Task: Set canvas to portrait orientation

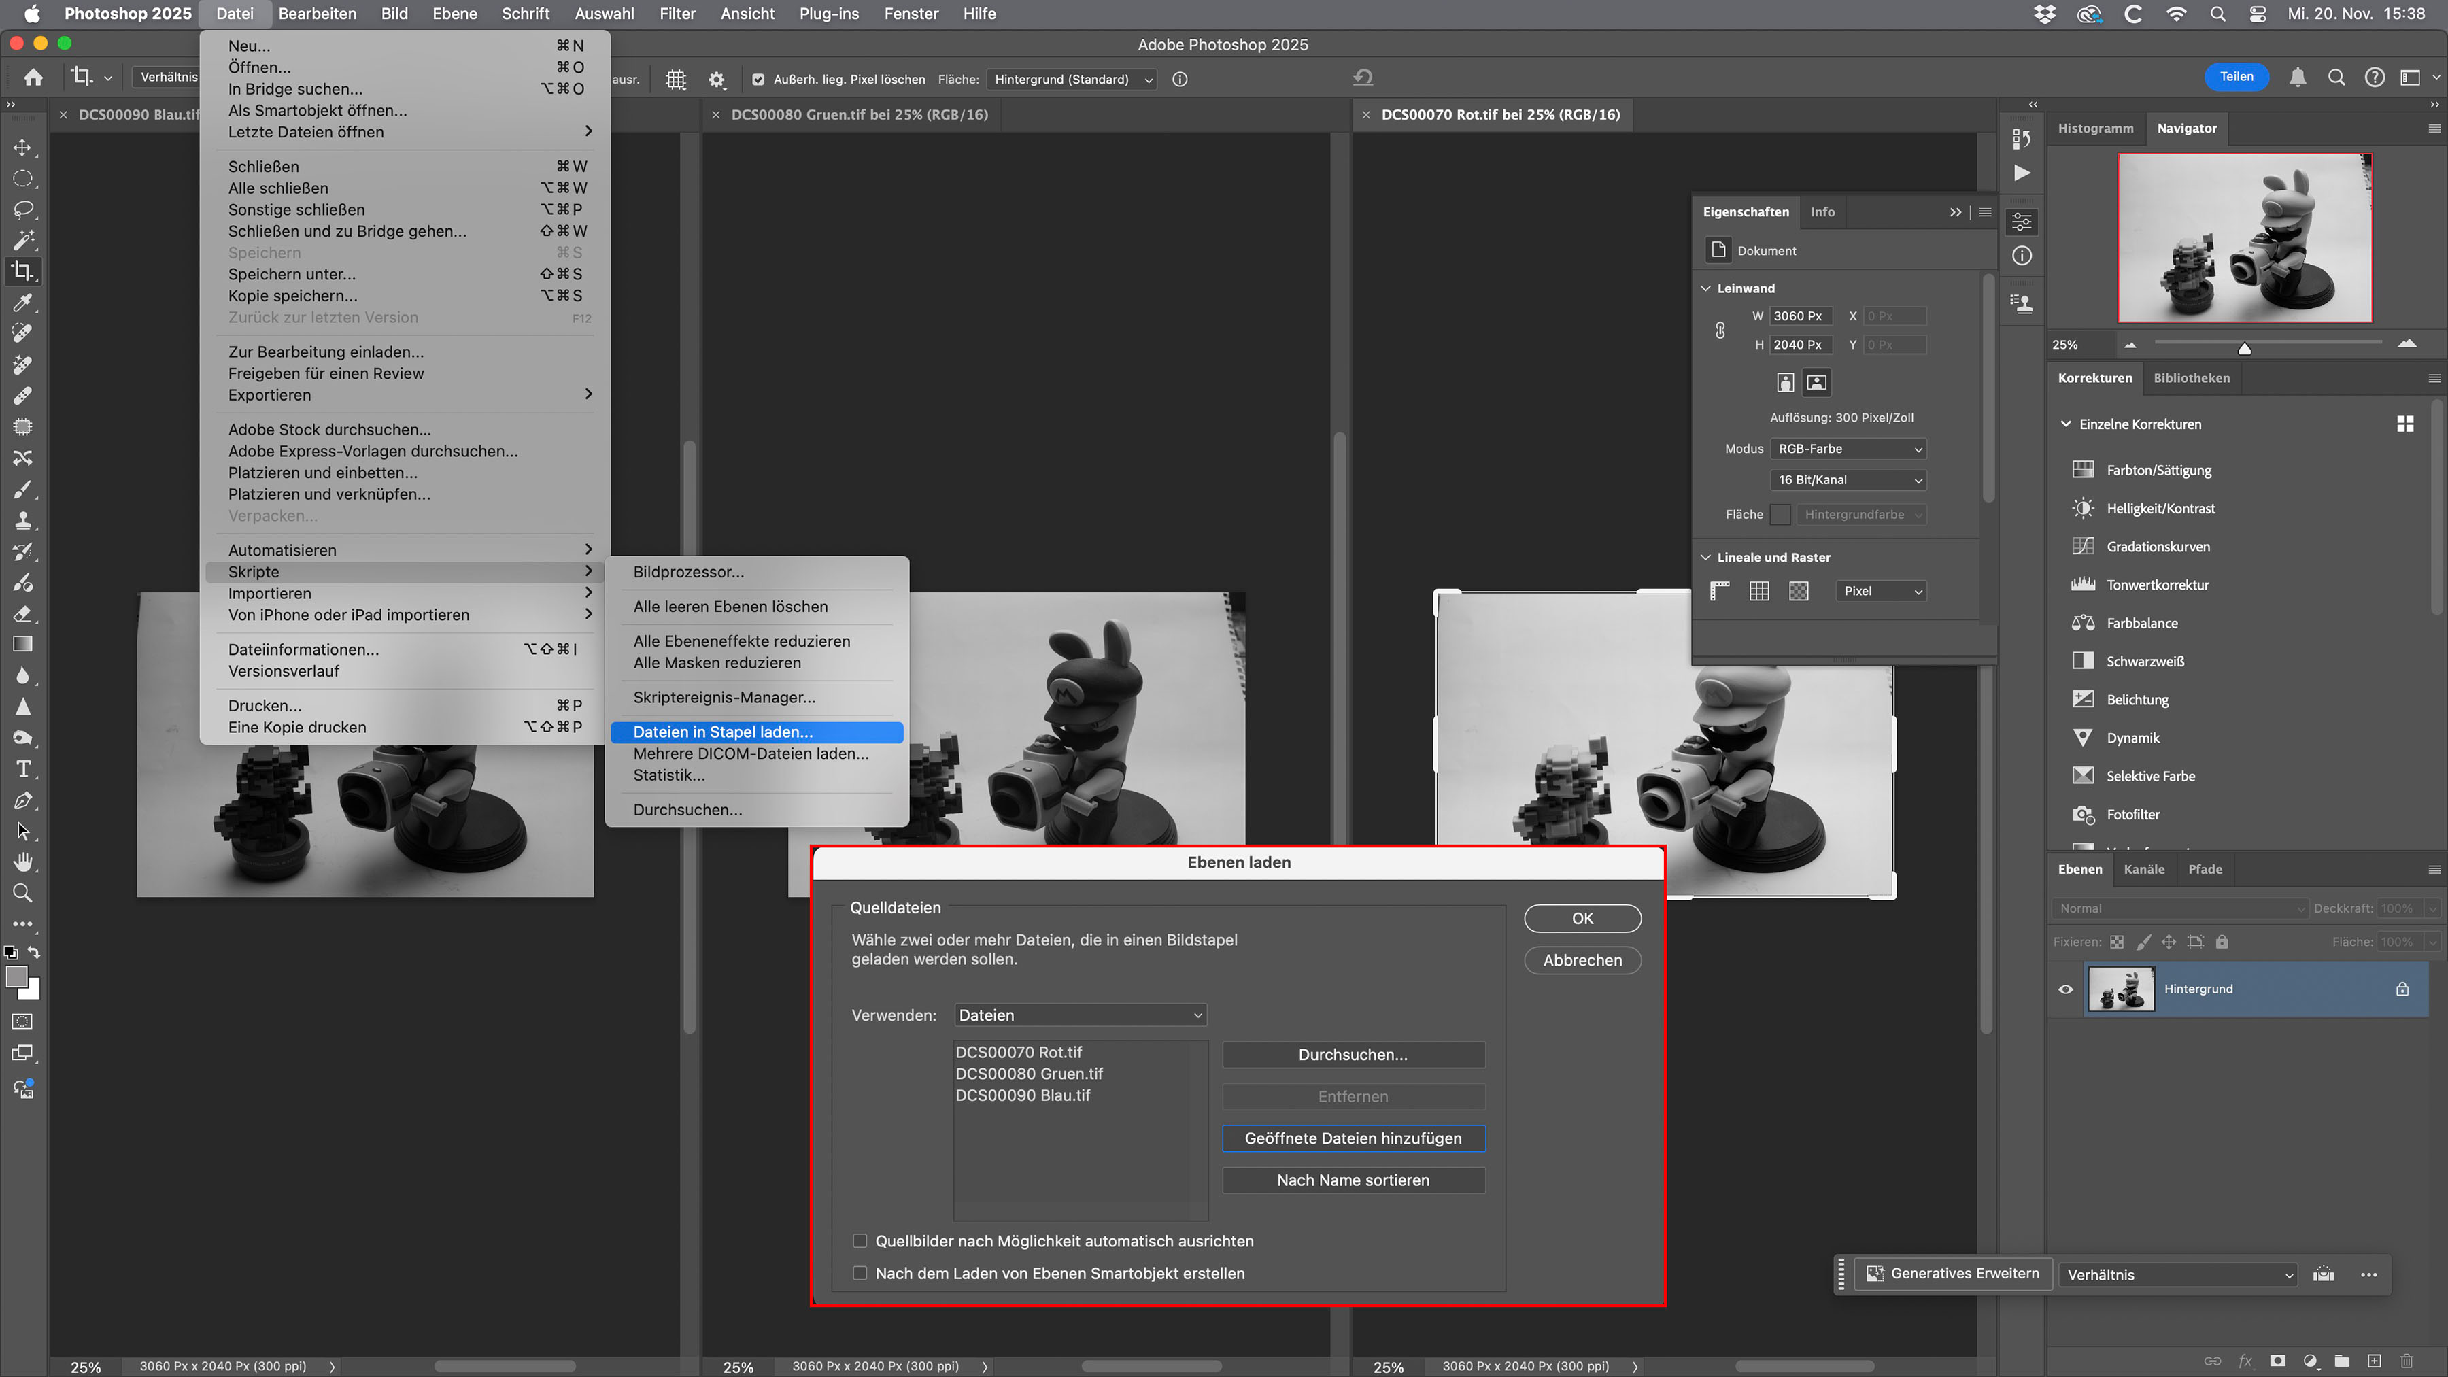Action: pos(1786,382)
